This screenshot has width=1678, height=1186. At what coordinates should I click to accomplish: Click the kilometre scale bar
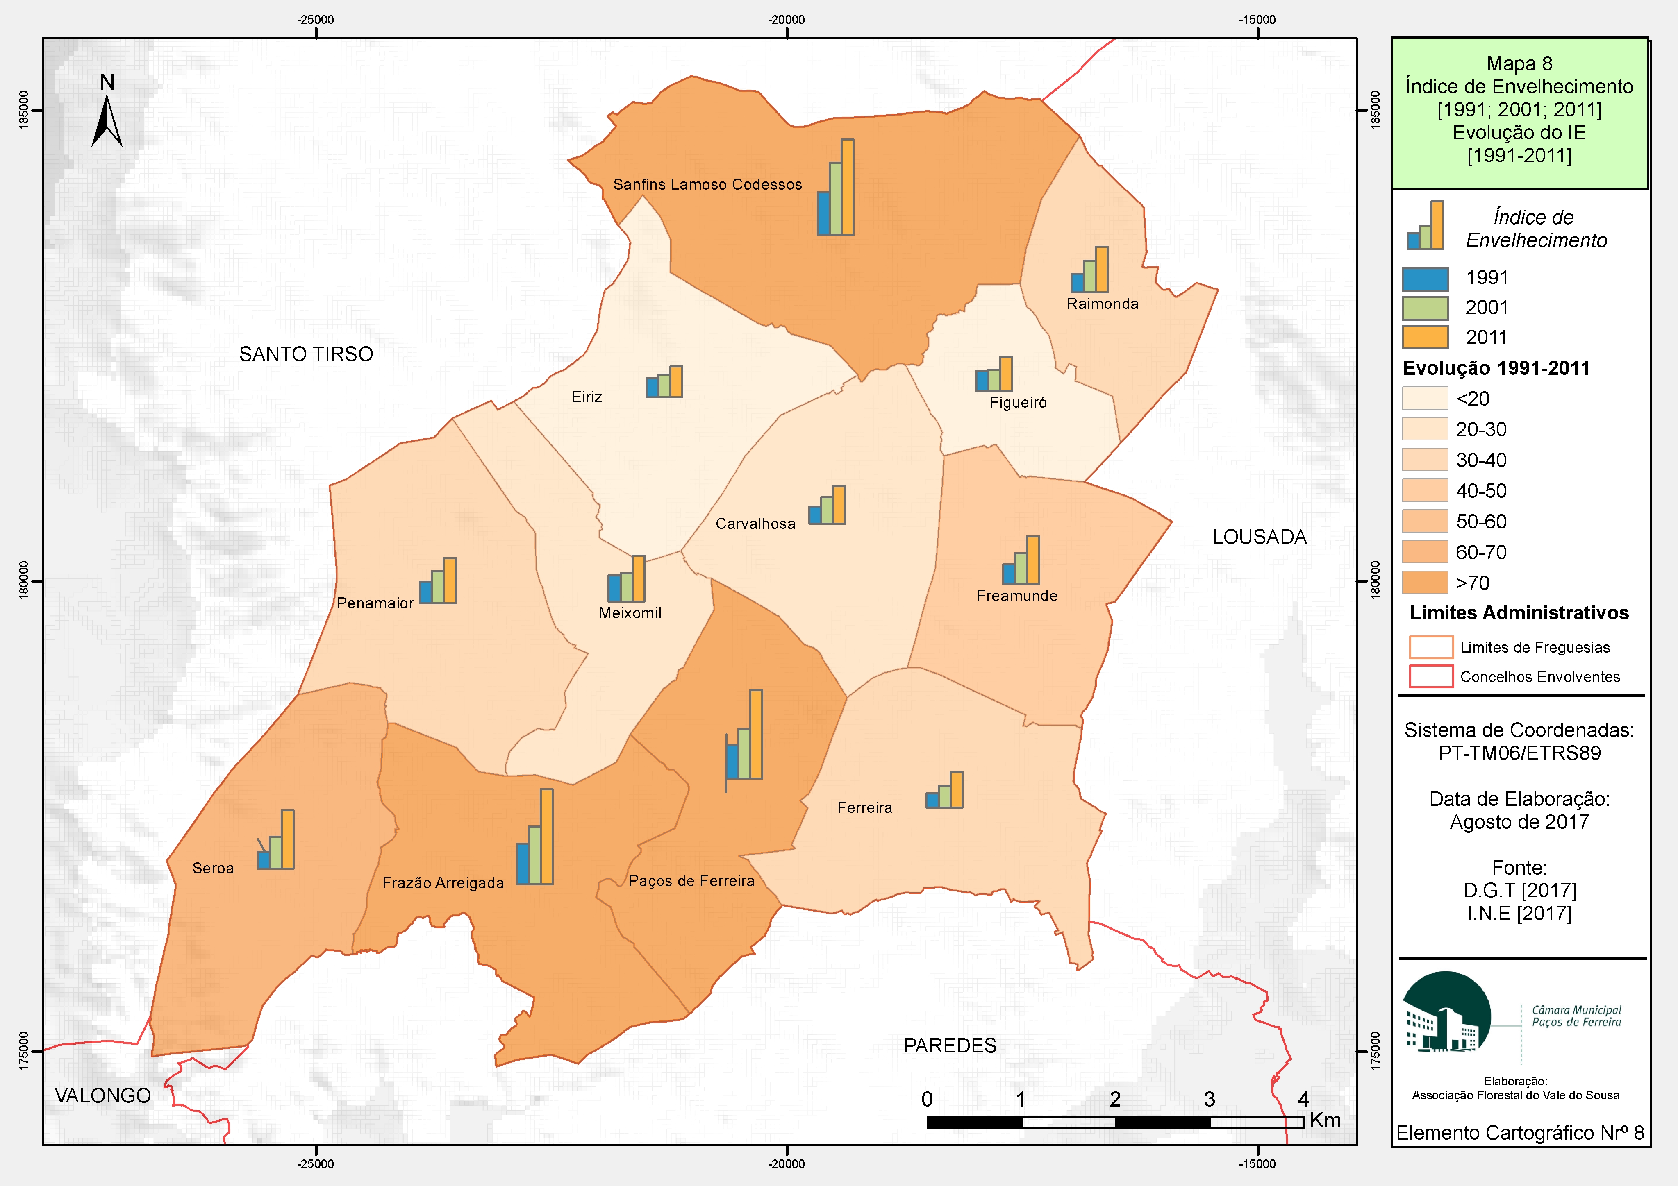coord(1115,1122)
